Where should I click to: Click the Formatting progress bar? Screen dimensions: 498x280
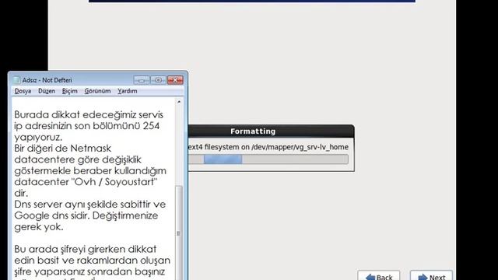pyautogui.click(x=268, y=159)
